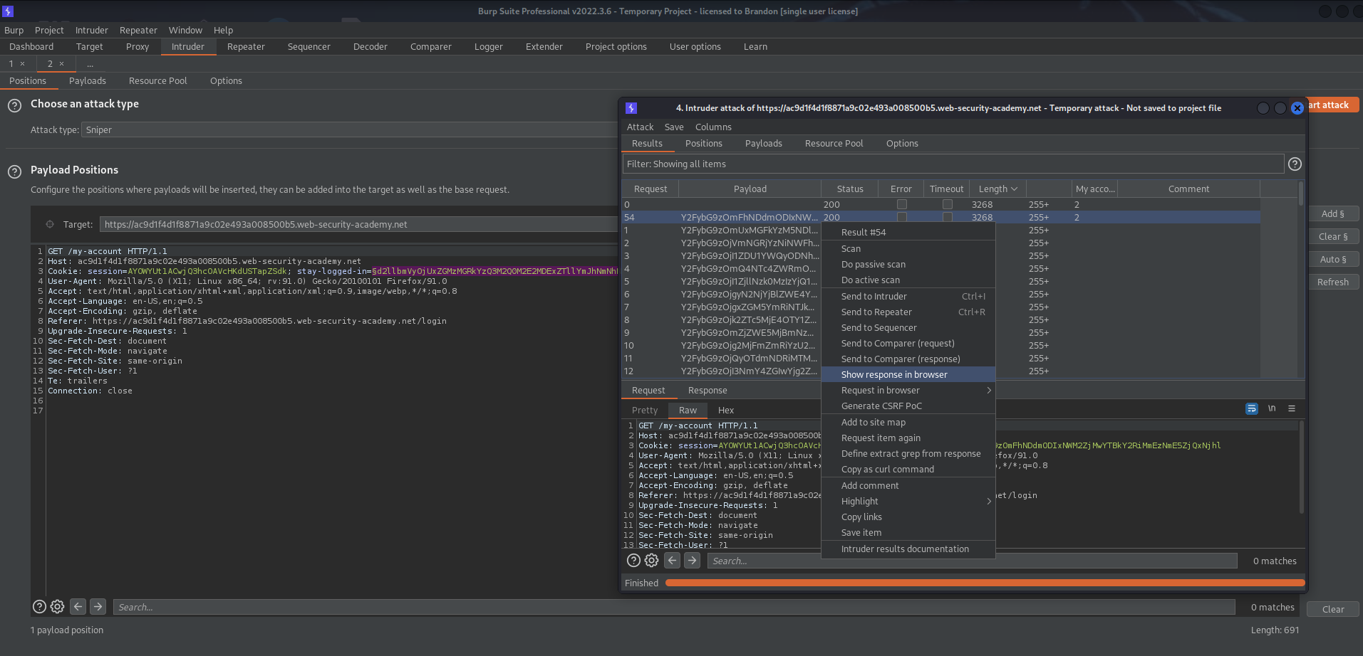Sort results by Length column
The image size is (1363, 656).
coord(997,189)
